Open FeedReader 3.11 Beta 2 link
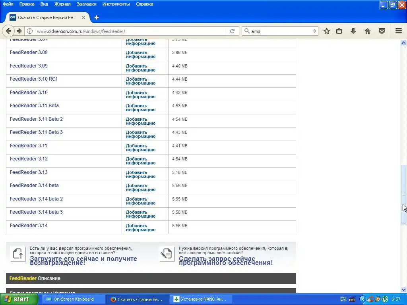Image resolution: width=407 pixels, height=305 pixels. tap(36, 119)
